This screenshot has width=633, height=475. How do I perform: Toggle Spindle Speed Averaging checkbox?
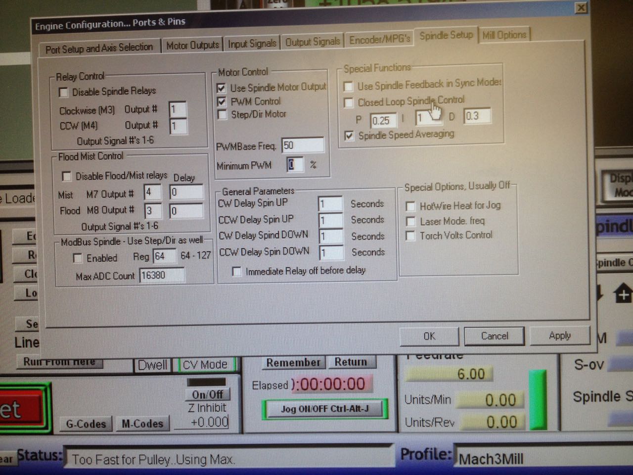[x=349, y=136]
